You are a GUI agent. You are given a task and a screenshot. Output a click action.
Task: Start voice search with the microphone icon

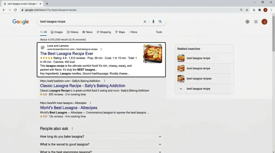tap(153, 21)
